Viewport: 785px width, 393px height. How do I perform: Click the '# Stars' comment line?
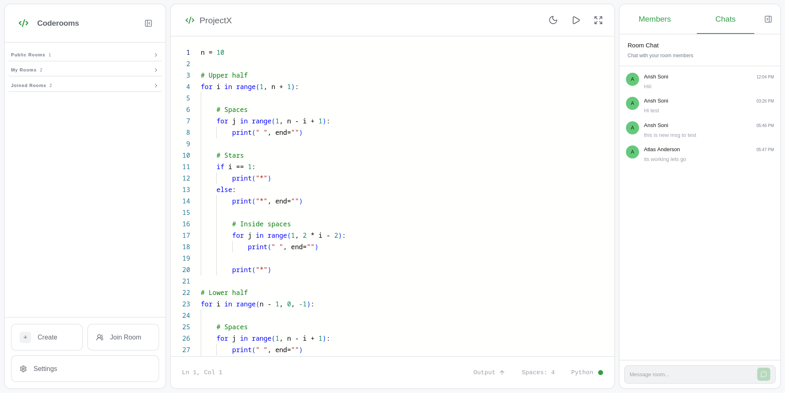pyautogui.click(x=230, y=155)
